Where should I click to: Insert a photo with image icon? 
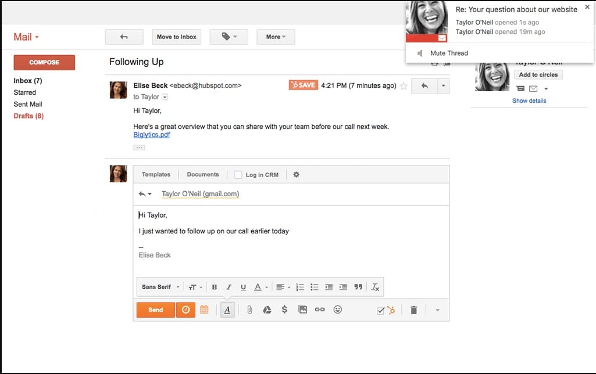pyautogui.click(x=302, y=310)
